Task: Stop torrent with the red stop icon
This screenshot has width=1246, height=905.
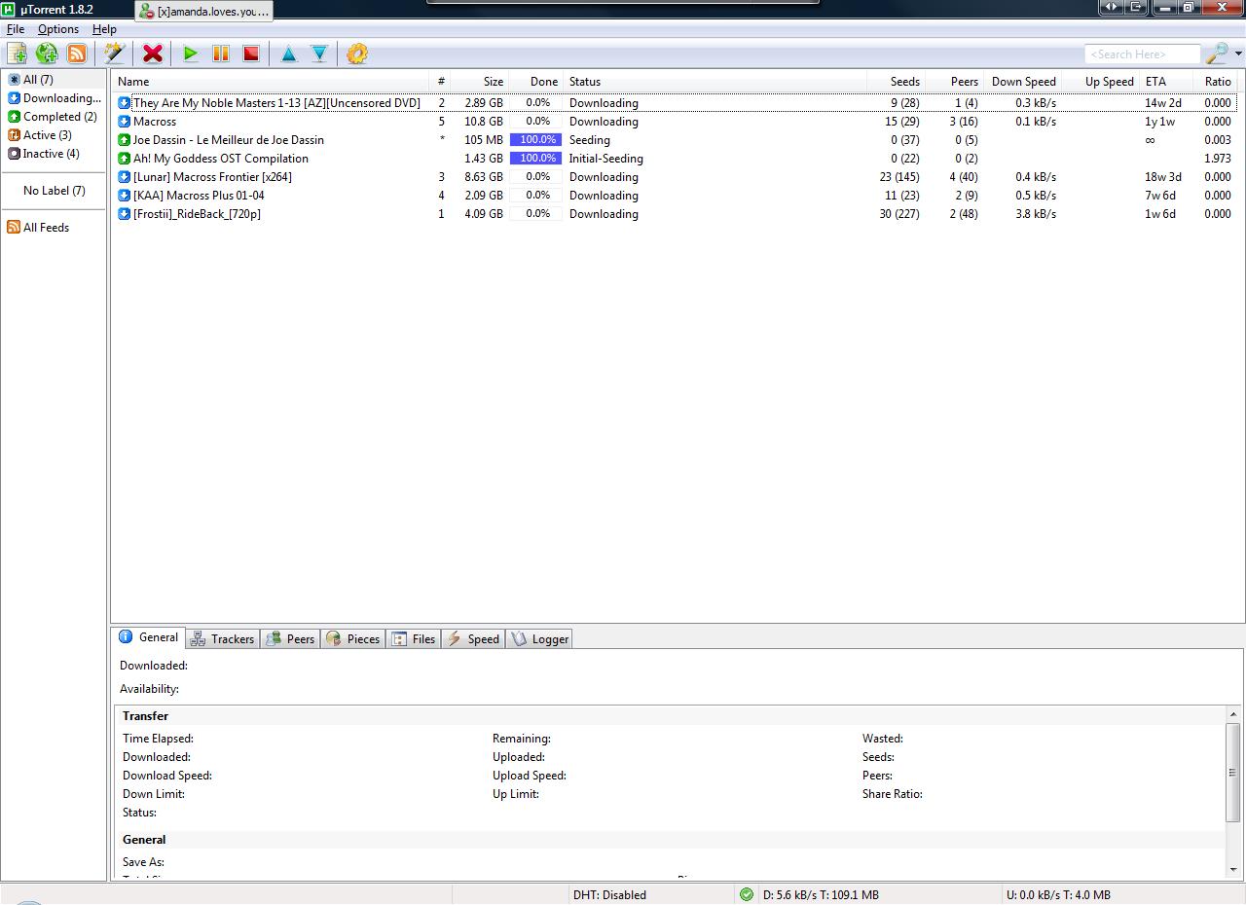Action: [x=251, y=54]
